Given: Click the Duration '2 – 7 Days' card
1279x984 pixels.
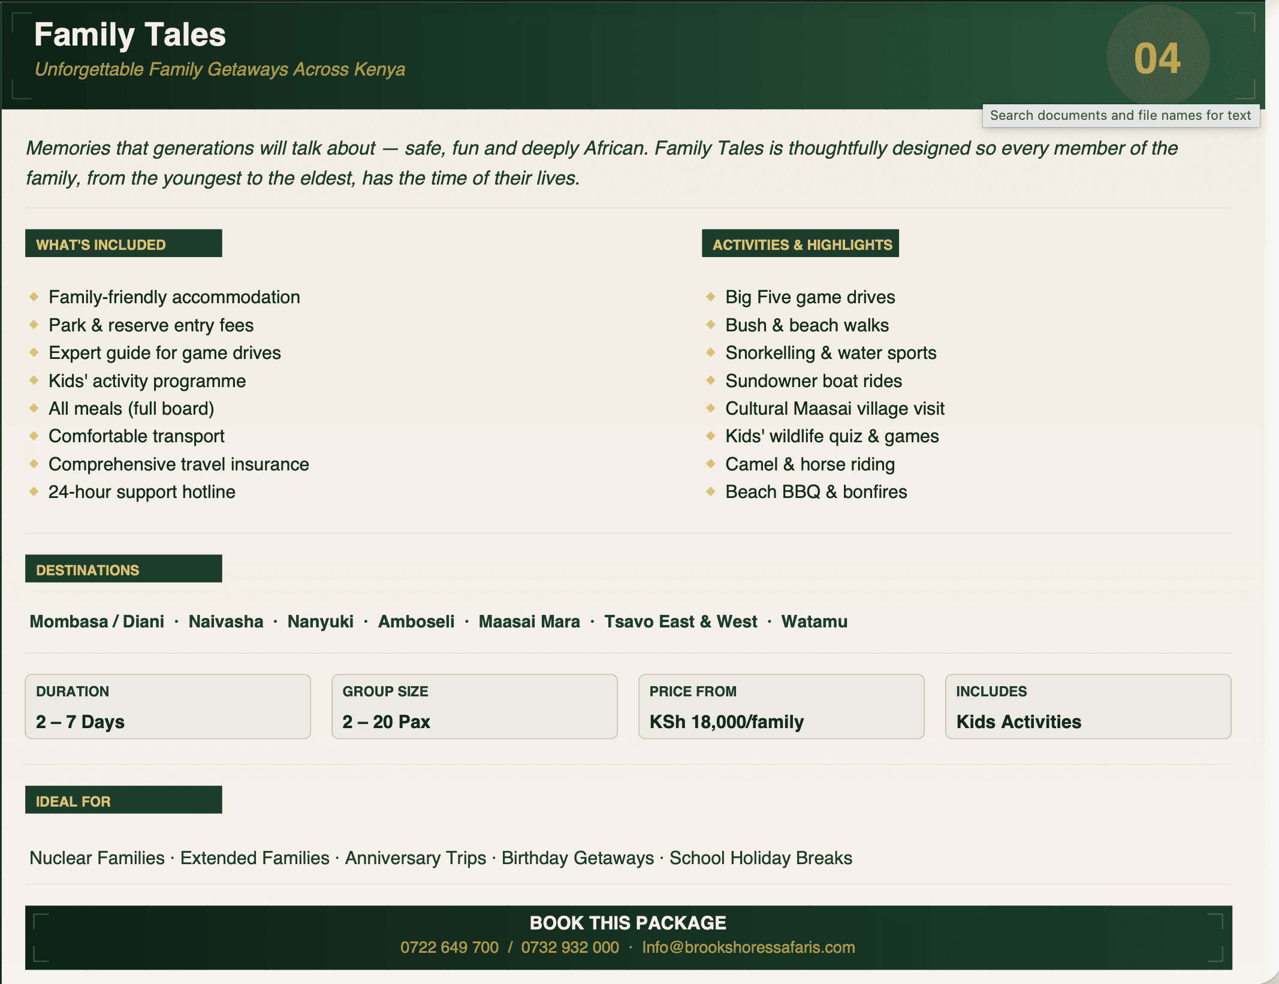Looking at the screenshot, I should (x=168, y=707).
